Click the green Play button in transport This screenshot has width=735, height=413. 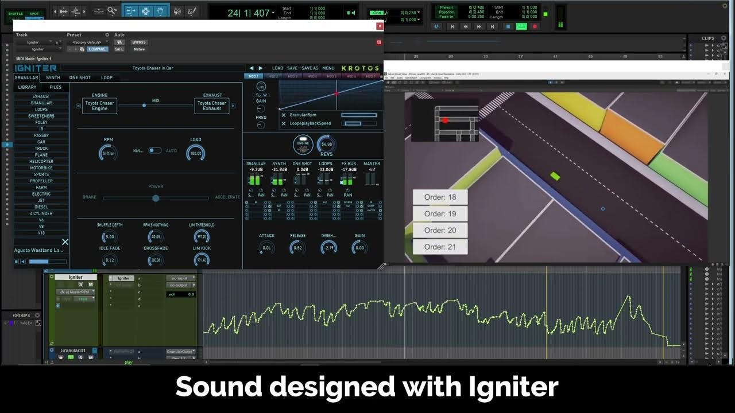point(521,26)
